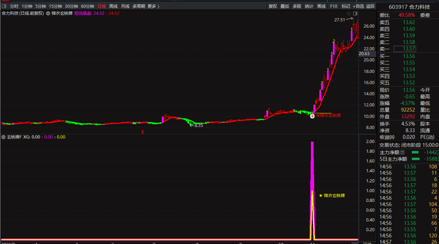Open the 主力净额 details list icon
Image resolution: width=439 pixels, height=244 pixels.
pos(402,152)
